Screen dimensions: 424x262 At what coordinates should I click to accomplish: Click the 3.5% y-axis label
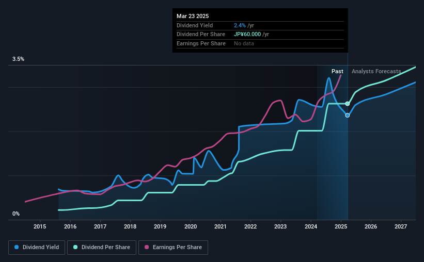tap(18, 59)
